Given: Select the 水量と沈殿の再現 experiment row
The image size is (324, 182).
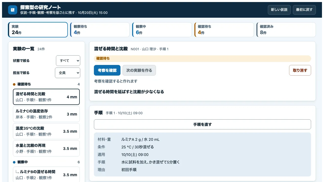Looking at the screenshot, I should point(46,148).
